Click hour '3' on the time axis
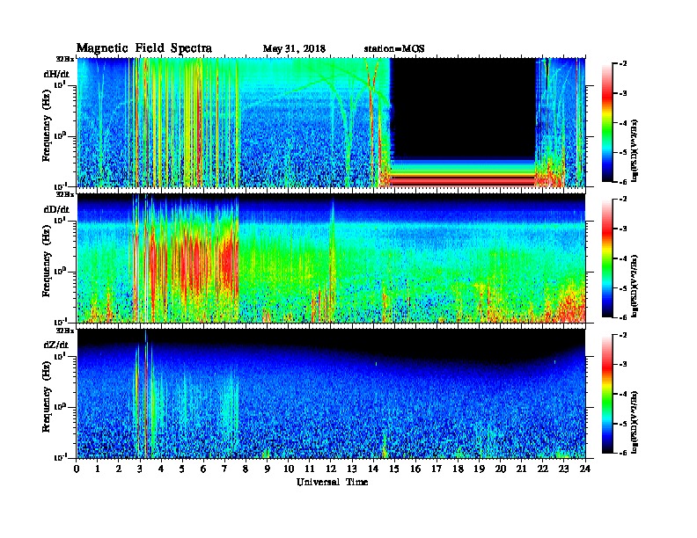The image size is (697, 538). click(x=140, y=469)
